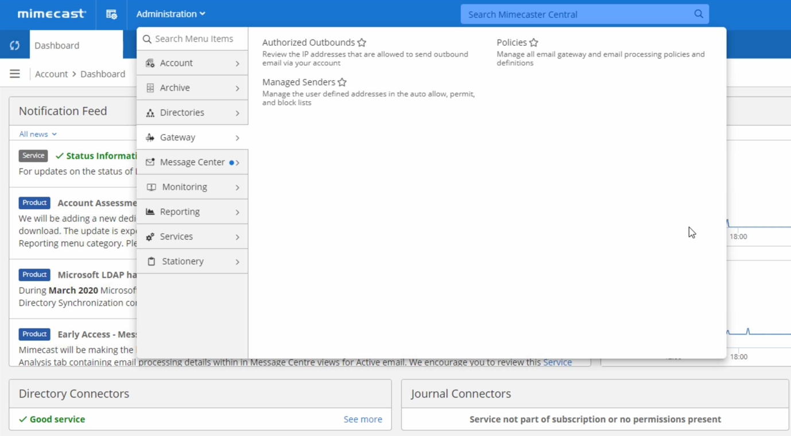Favorite Policies with the star icon
Image resolution: width=791 pixels, height=436 pixels.
(534, 42)
